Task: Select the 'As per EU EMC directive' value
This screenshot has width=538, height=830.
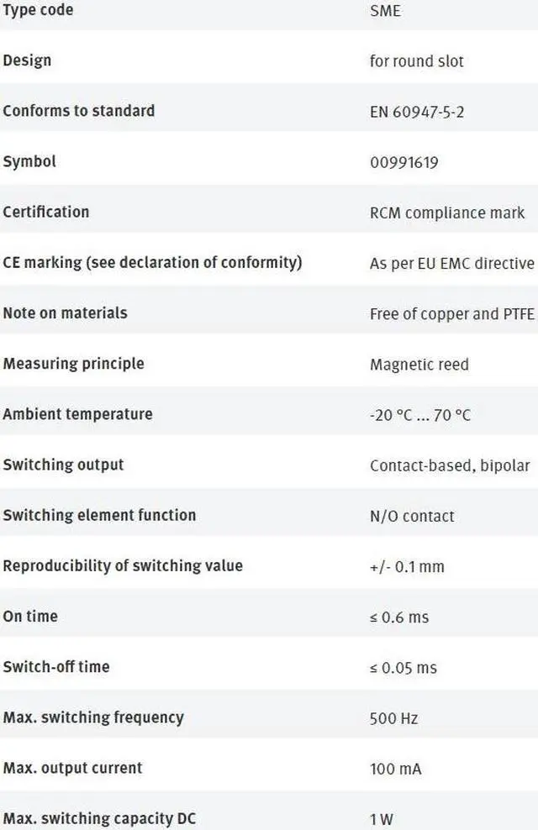Action: (451, 263)
